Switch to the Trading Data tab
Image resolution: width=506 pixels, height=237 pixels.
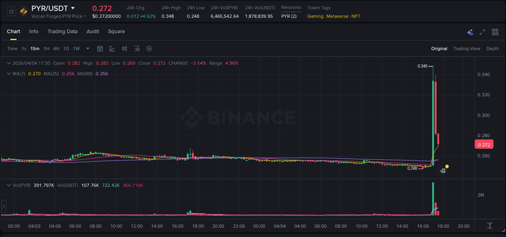pos(62,31)
